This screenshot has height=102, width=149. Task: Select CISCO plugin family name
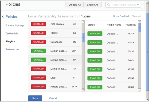pyautogui.click(x=54, y=33)
